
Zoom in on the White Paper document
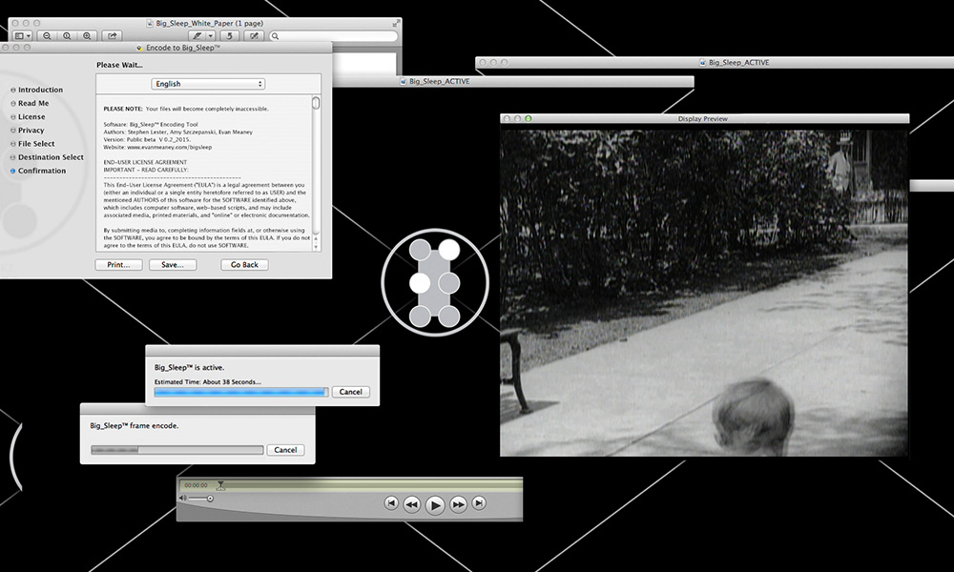[x=87, y=36]
